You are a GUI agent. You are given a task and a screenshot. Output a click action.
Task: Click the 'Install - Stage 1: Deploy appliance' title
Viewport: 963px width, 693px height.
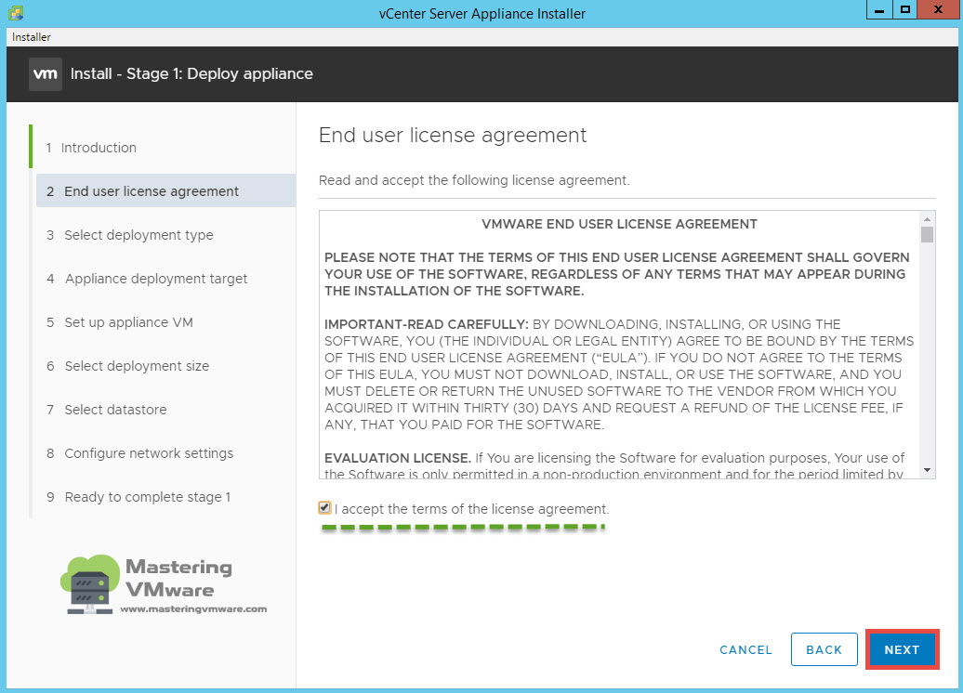[x=191, y=73]
